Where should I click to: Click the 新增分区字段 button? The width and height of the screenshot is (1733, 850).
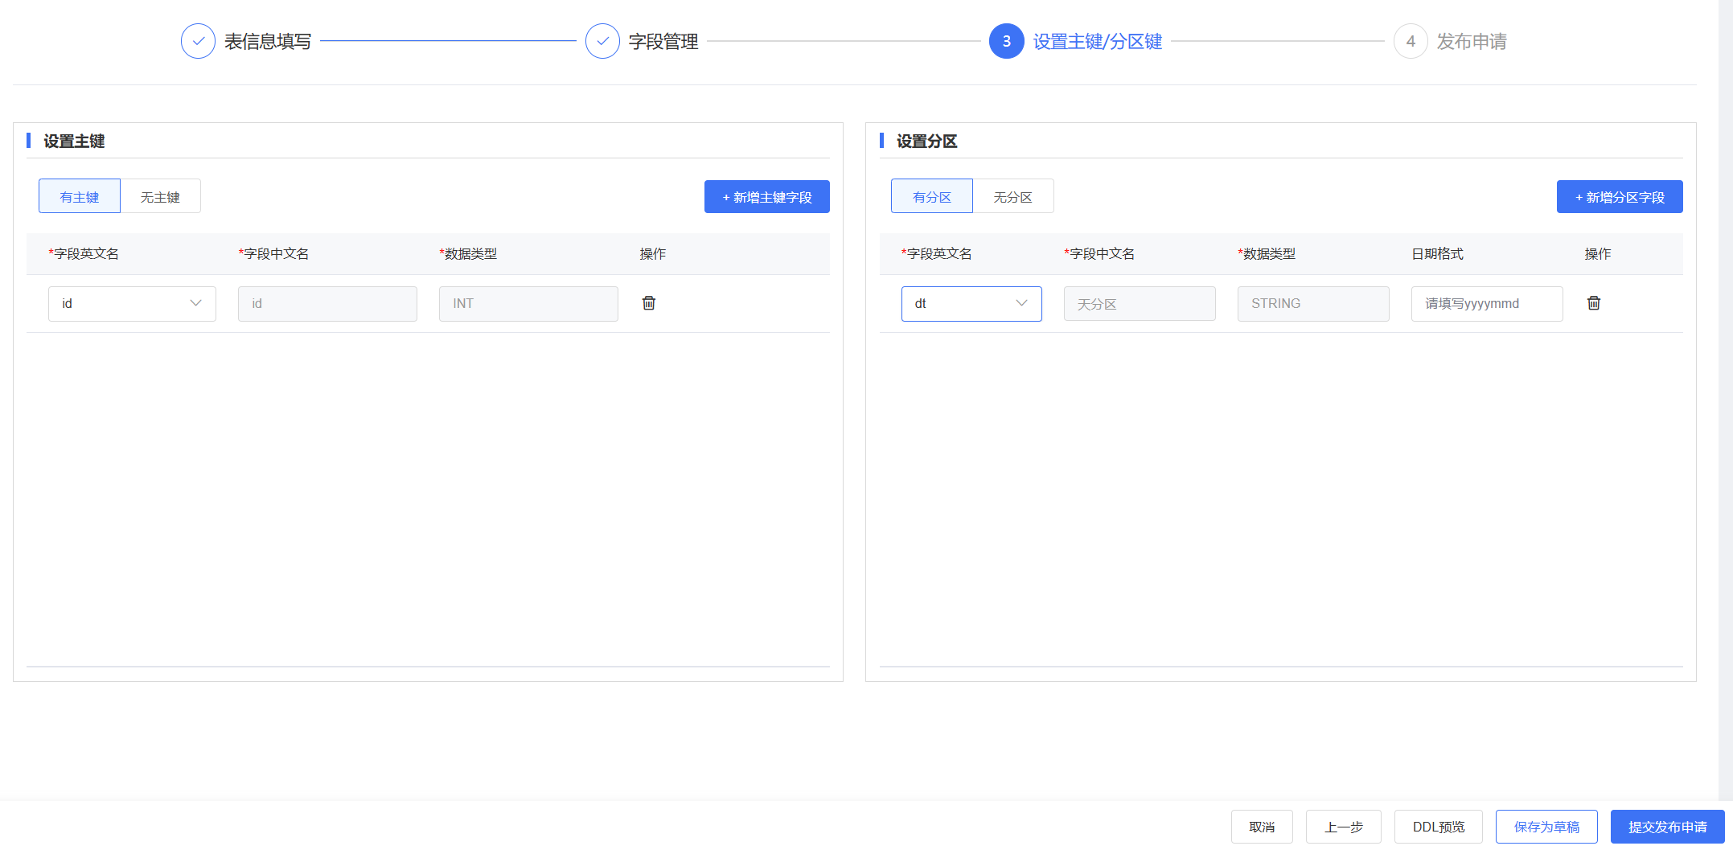(x=1620, y=197)
